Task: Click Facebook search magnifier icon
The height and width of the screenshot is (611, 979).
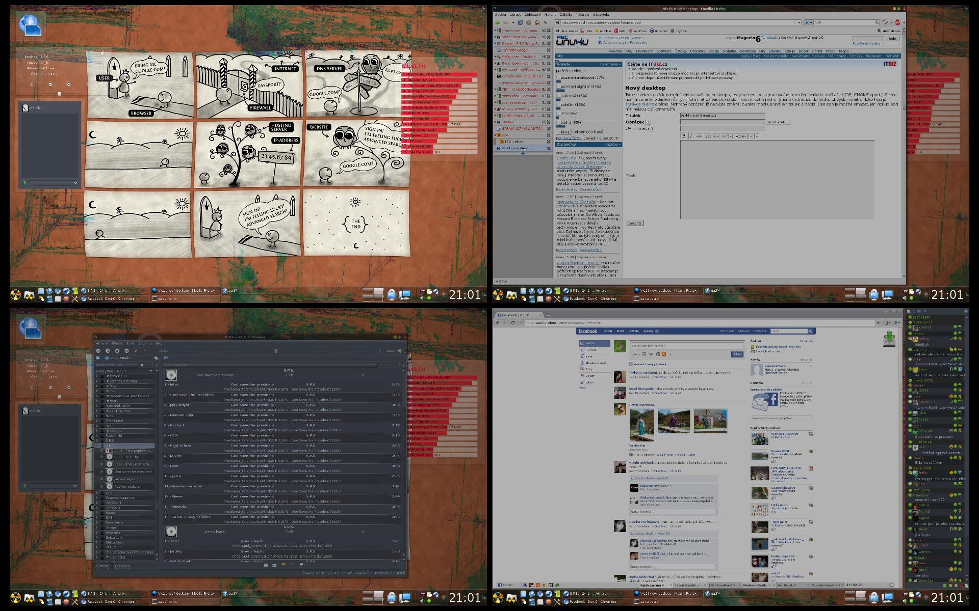Action: tap(810, 331)
